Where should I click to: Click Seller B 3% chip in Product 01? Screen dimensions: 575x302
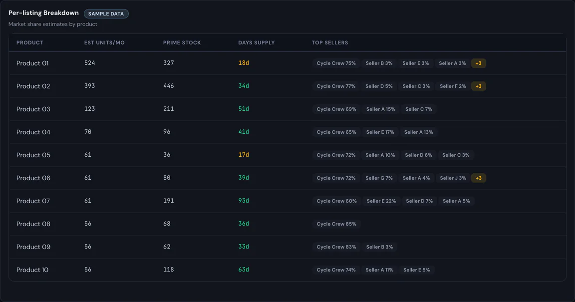pyautogui.click(x=379, y=63)
